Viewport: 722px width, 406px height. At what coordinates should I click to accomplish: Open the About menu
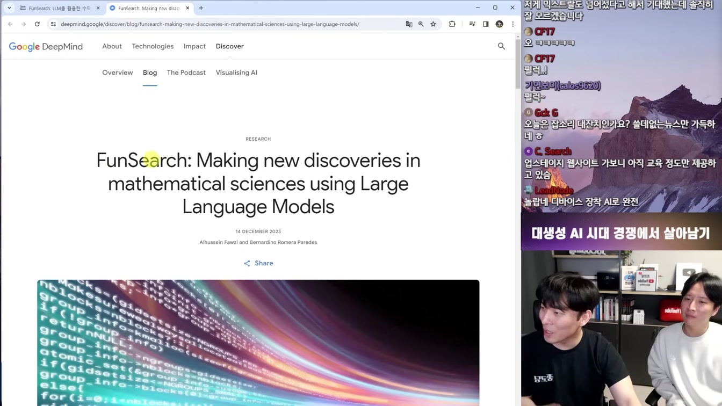point(112,46)
